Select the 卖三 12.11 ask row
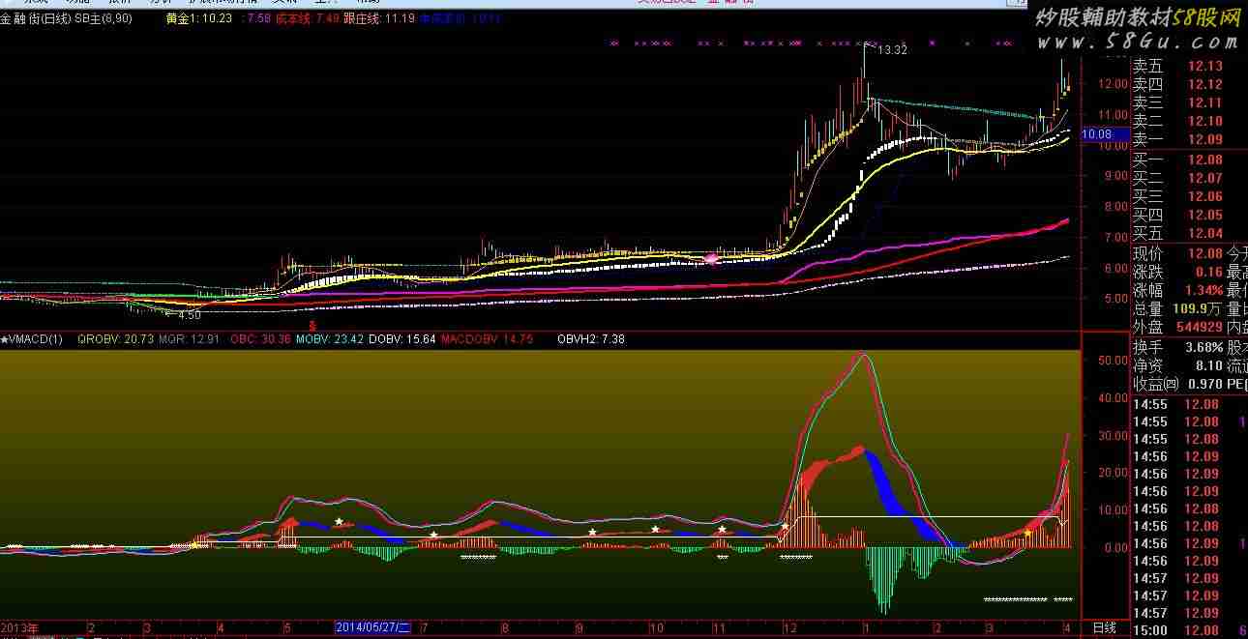Viewport: 1248px width, 639px height. point(1179,102)
